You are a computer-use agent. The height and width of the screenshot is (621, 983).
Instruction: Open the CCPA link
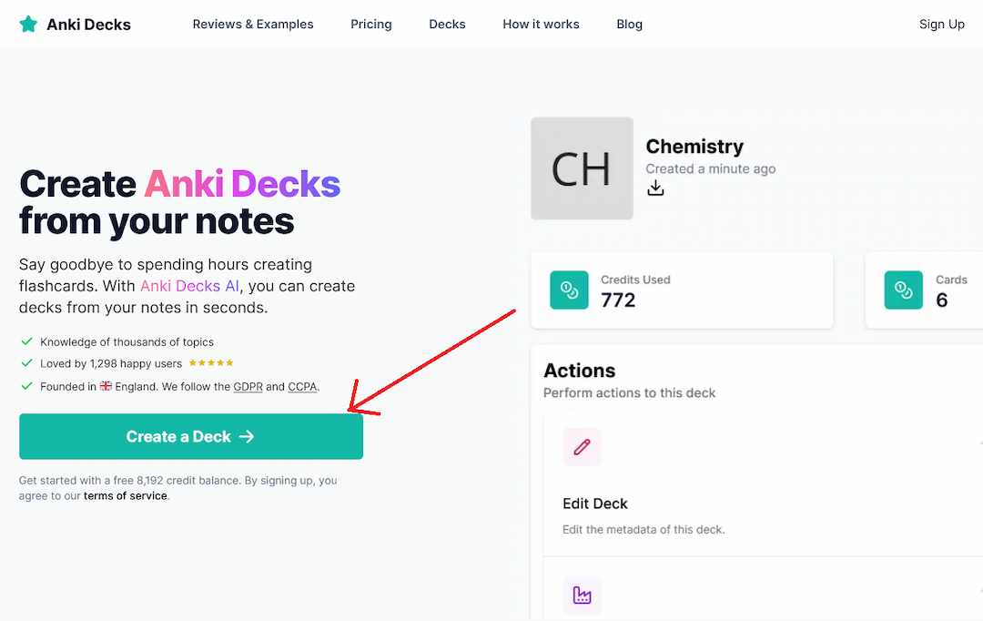pos(302,386)
